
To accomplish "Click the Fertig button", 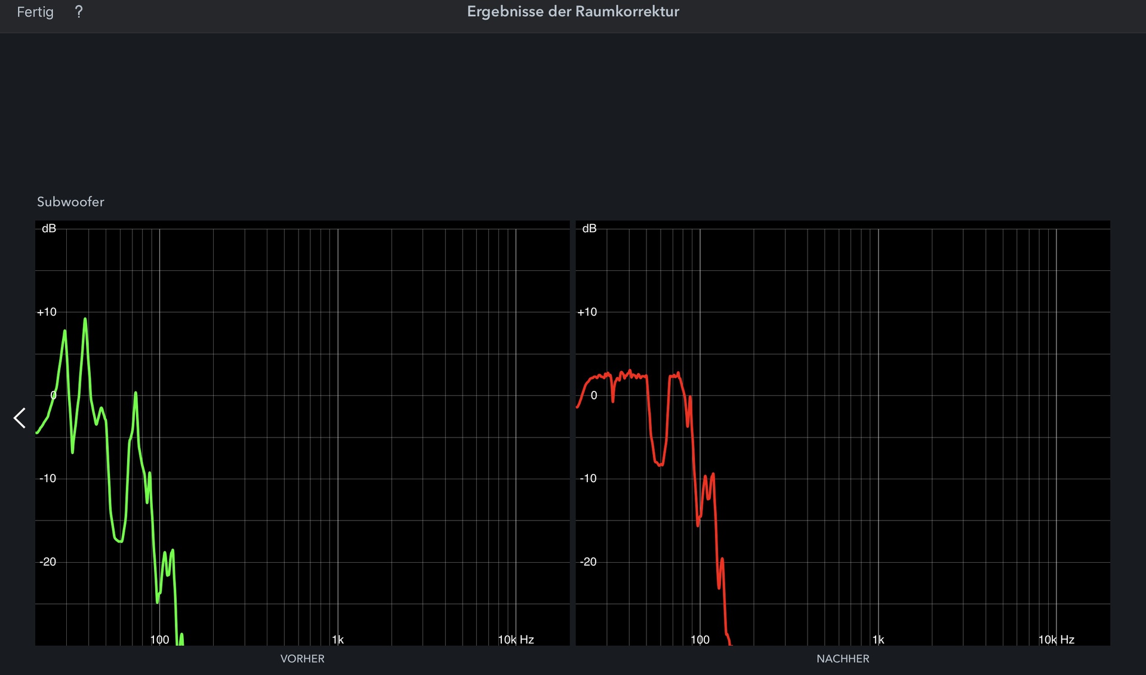I will point(35,12).
